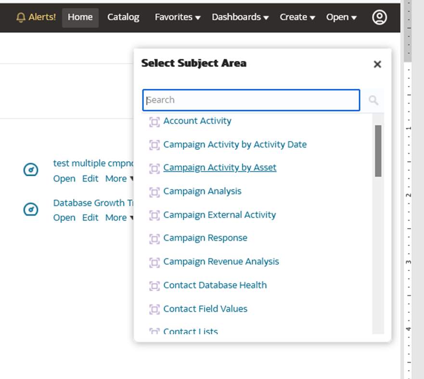Click the Contact Lists subject area icon
The image size is (424, 379).
(x=154, y=331)
